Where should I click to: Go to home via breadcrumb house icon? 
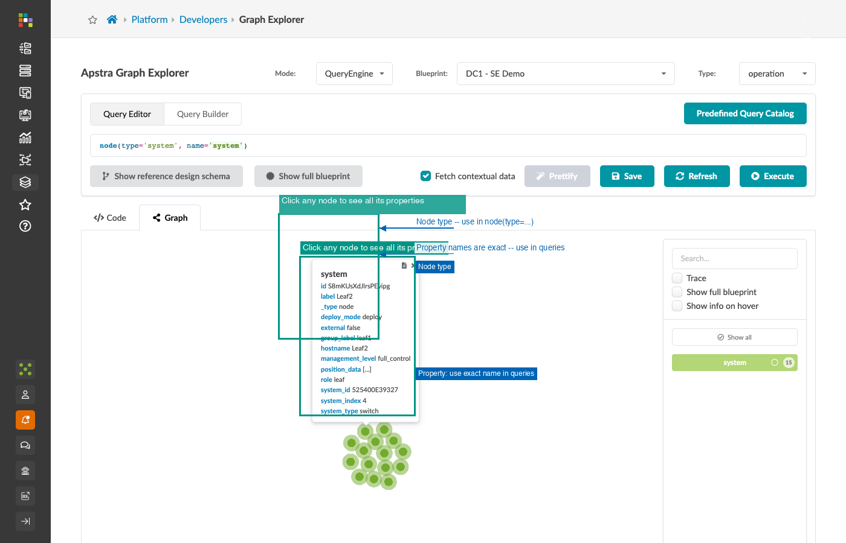tap(112, 19)
